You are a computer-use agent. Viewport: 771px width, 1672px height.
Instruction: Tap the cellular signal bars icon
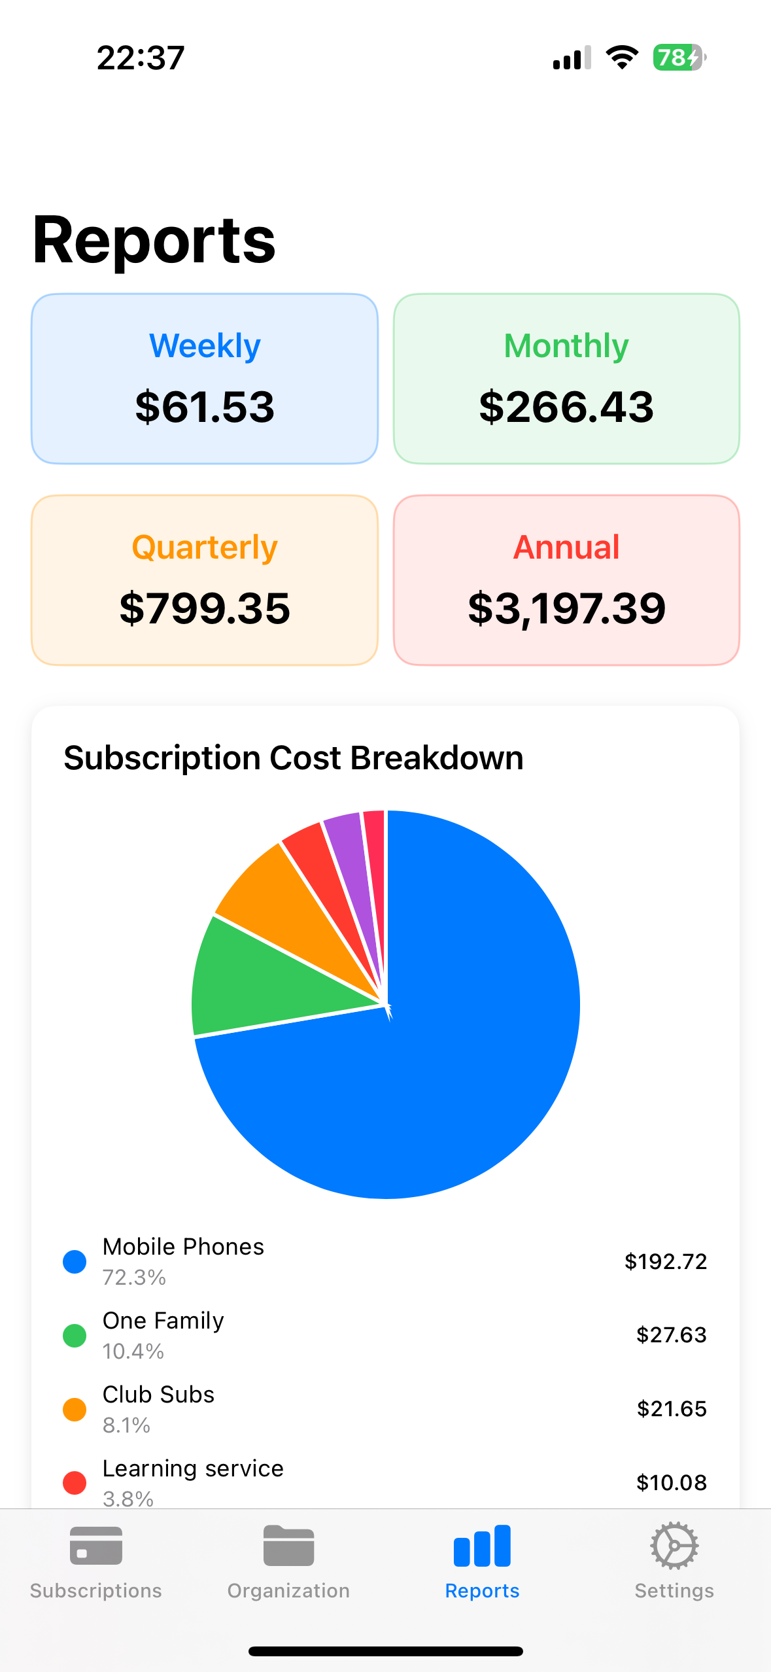572,58
